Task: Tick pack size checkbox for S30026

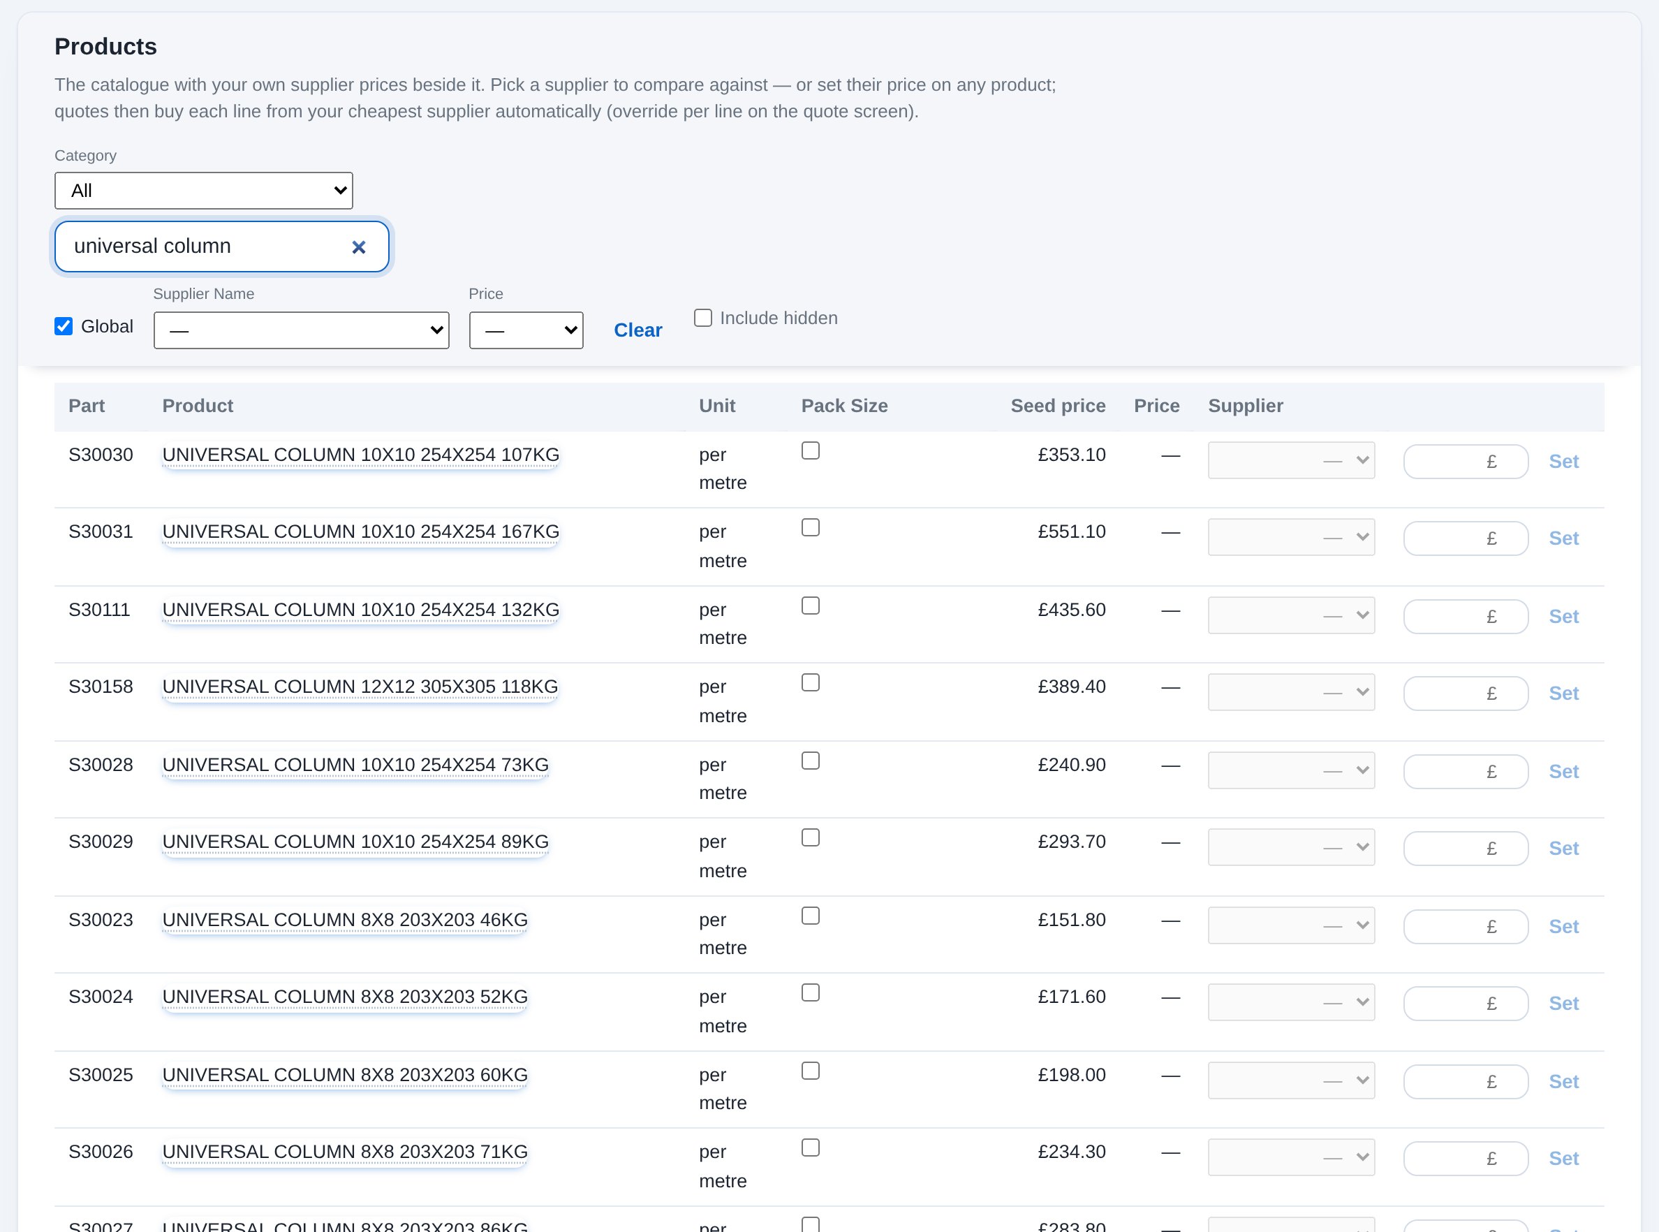Action: click(811, 1147)
